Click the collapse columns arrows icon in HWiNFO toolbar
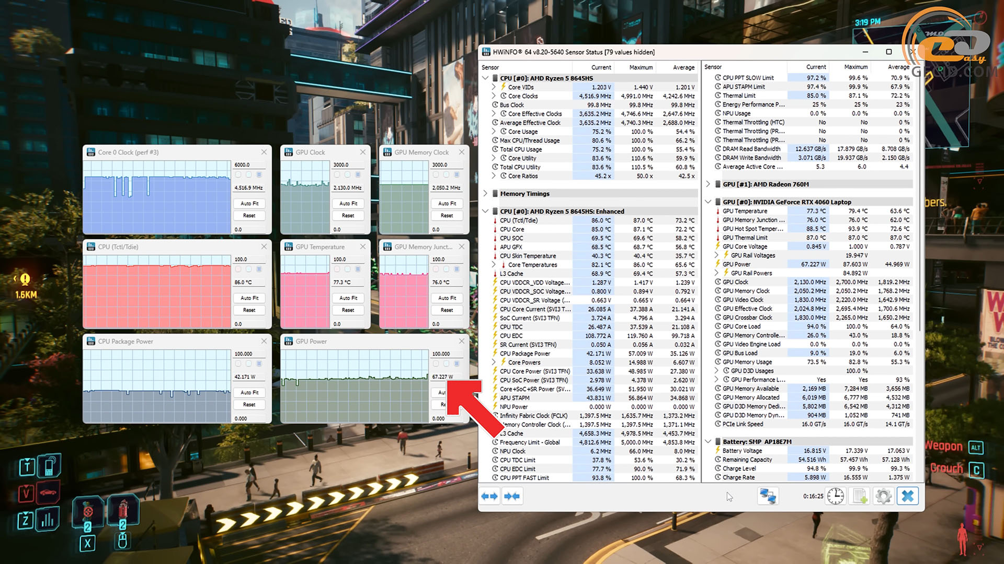This screenshot has width=1004, height=564. [x=512, y=496]
